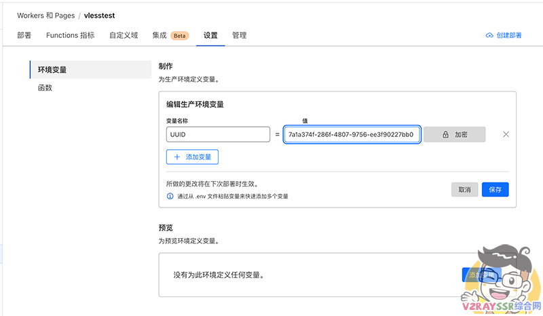Focus the 变量名称 field containing UUID
Viewport: 543px width, 316px height.
coord(218,134)
